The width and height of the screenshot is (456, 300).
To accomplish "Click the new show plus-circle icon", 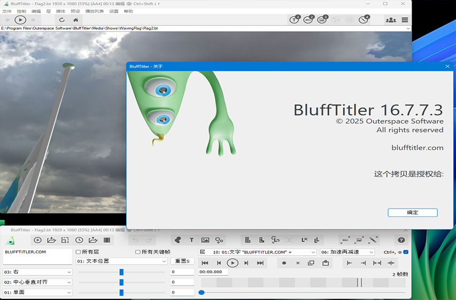I will [37, 240].
